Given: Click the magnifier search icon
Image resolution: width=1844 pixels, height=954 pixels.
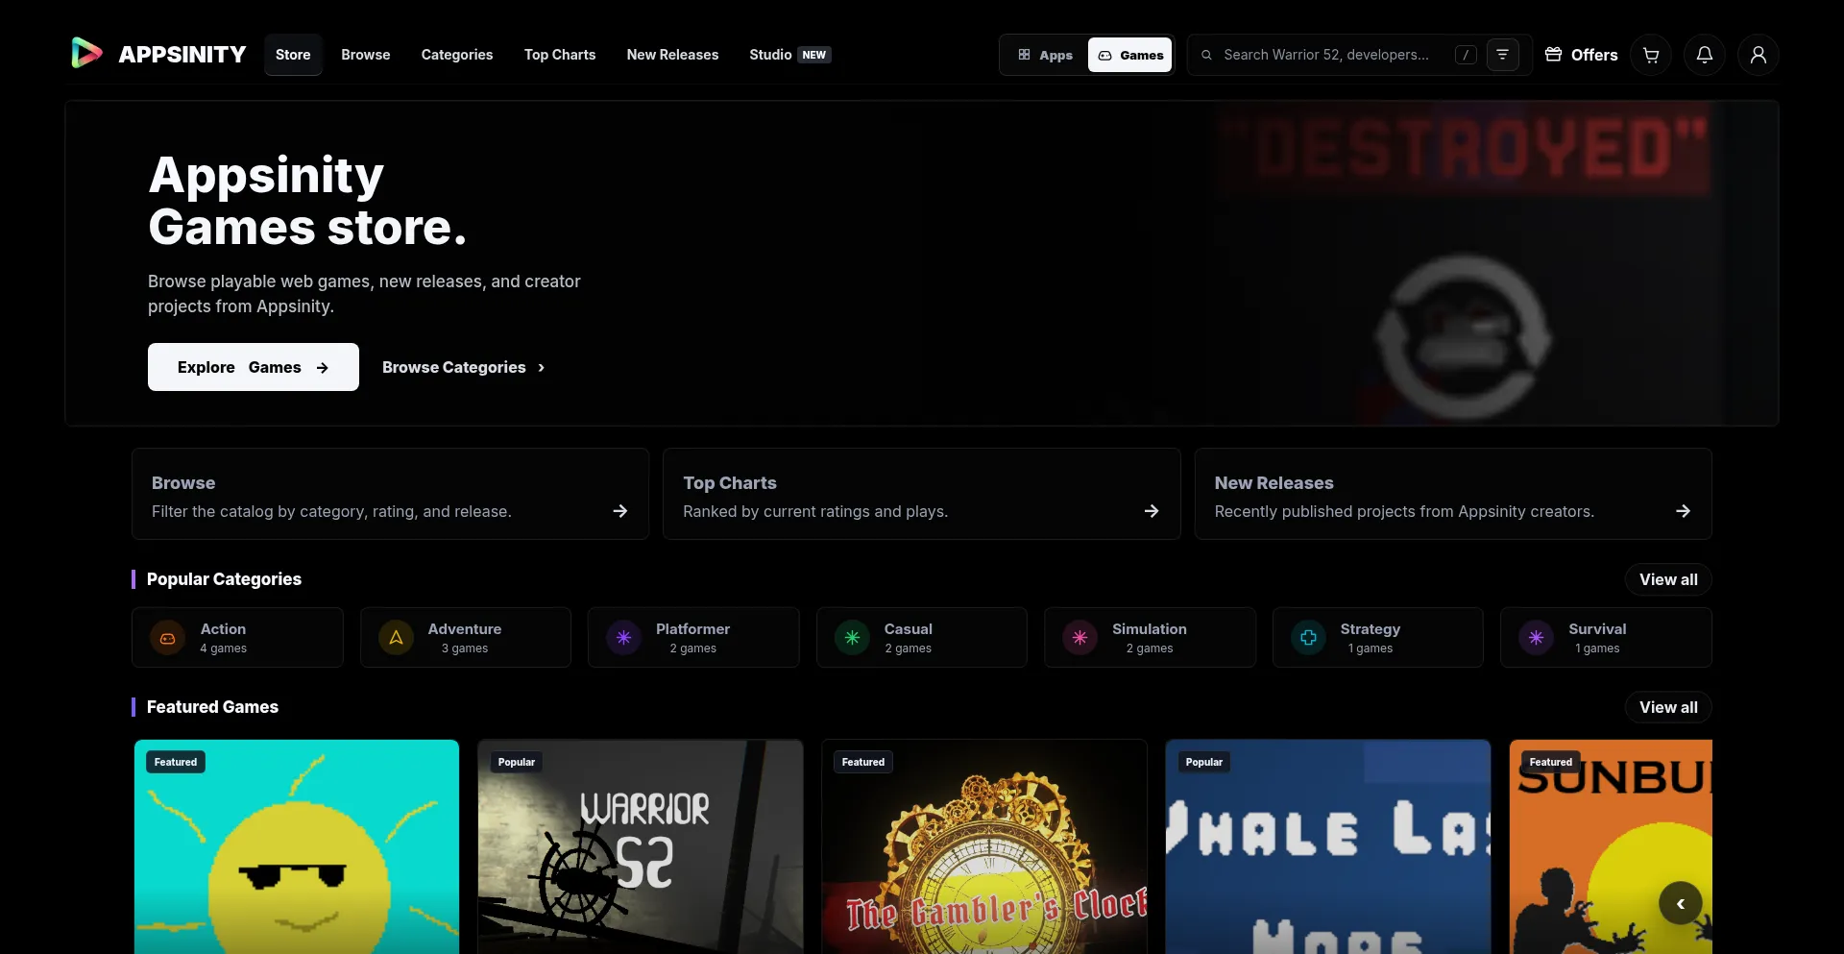Looking at the screenshot, I should (x=1206, y=55).
